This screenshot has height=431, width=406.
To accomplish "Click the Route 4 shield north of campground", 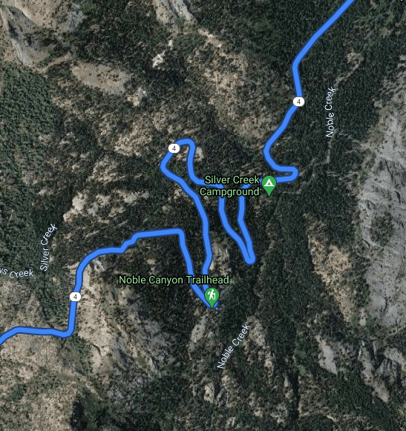I will (x=298, y=102).
